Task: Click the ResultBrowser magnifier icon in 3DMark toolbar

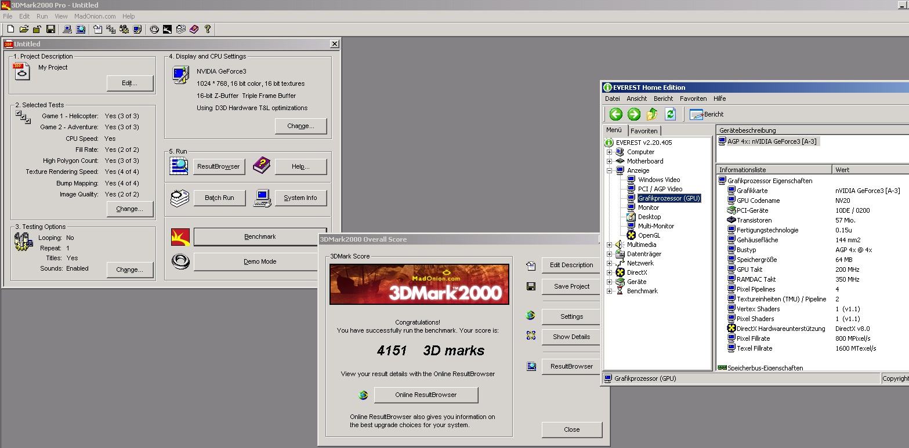Action: tap(81, 29)
